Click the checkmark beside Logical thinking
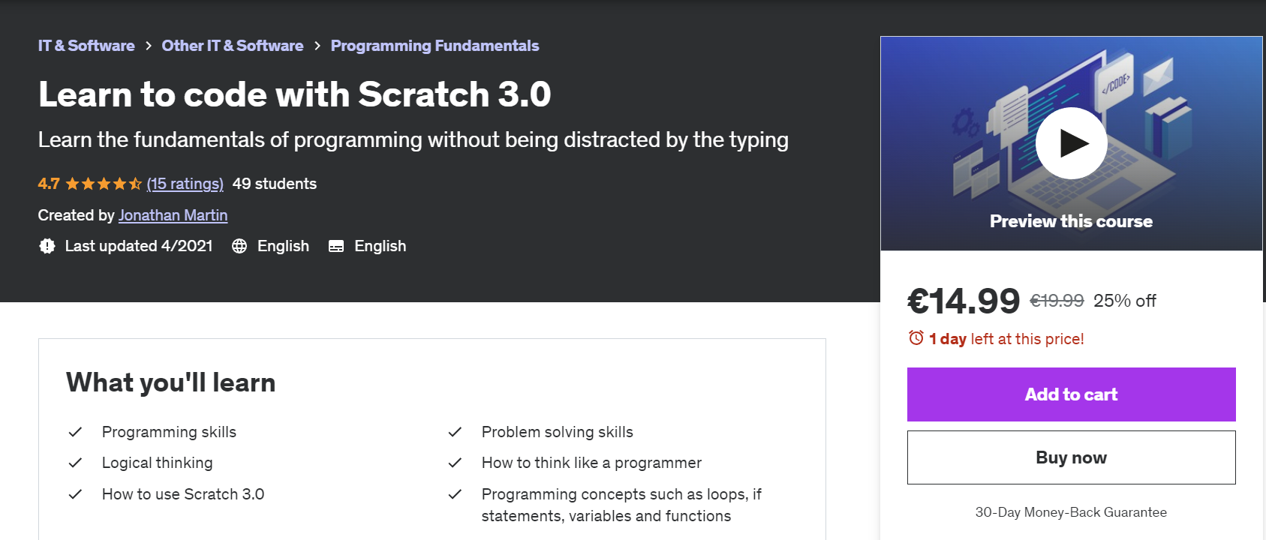The height and width of the screenshot is (540, 1266). tap(75, 463)
